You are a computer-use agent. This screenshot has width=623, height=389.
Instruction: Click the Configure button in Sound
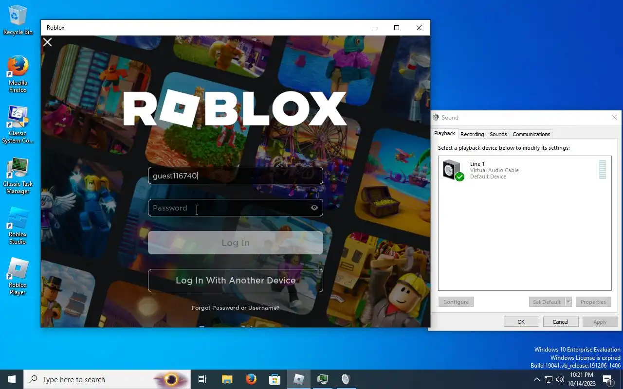point(456,302)
